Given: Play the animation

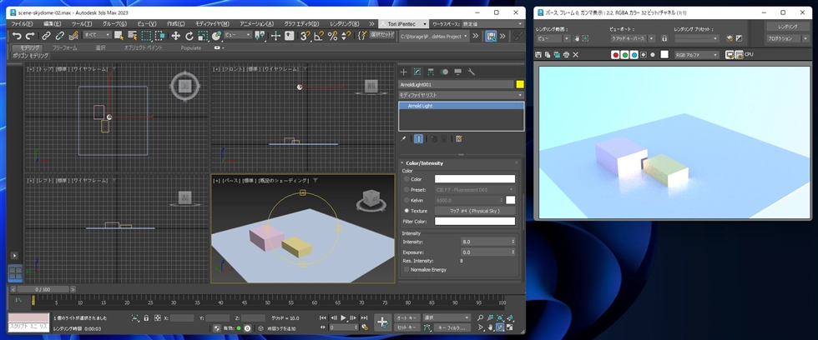Looking at the screenshot, I should click(343, 317).
